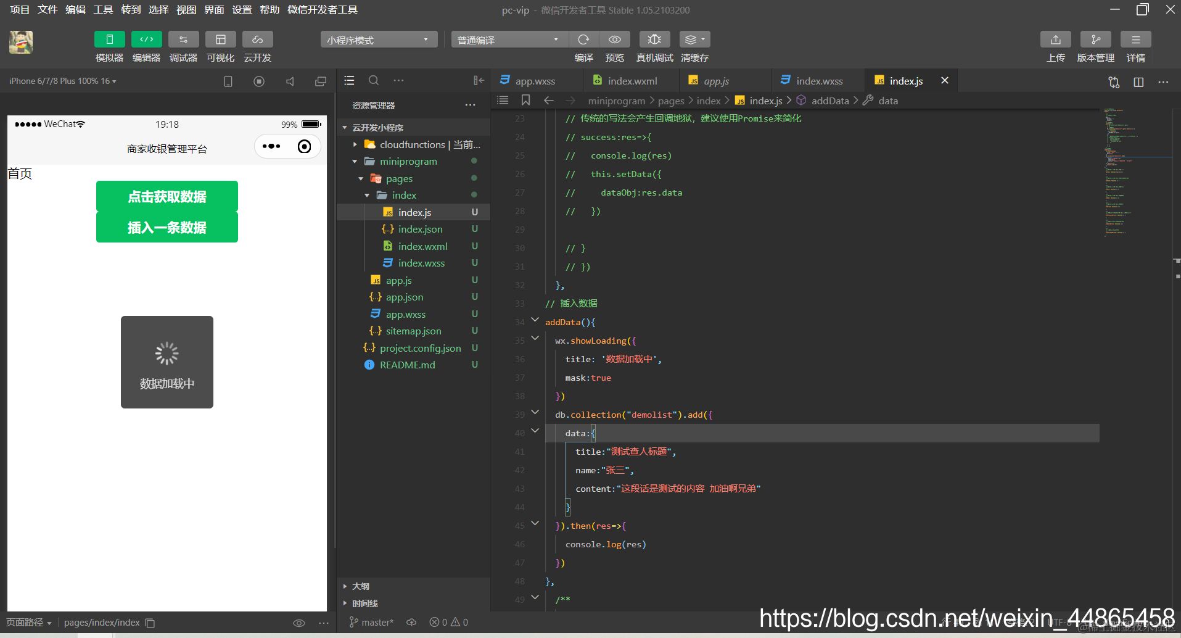This screenshot has width=1181, height=638.
Task: Detach the simulator into separate window
Action: point(321,81)
